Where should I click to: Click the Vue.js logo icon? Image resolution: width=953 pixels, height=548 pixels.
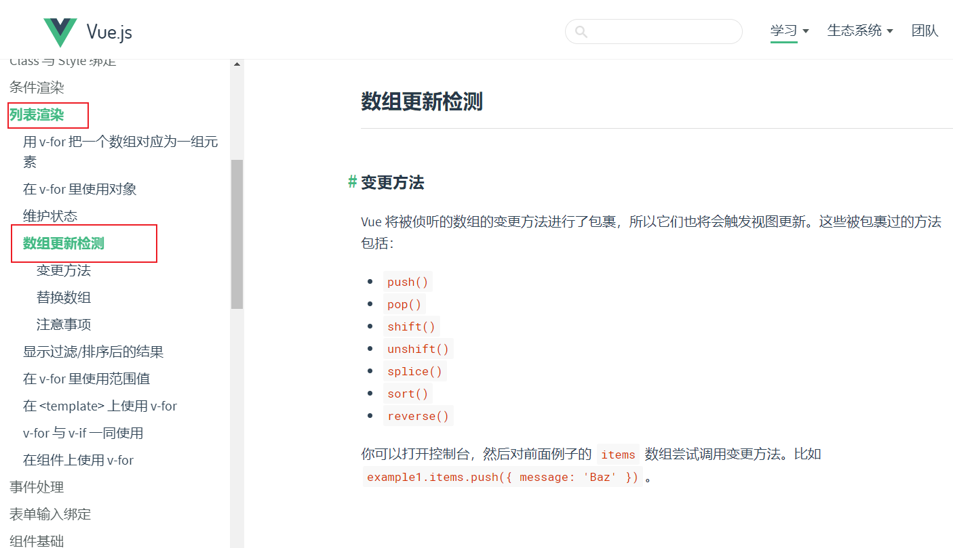pos(60,32)
